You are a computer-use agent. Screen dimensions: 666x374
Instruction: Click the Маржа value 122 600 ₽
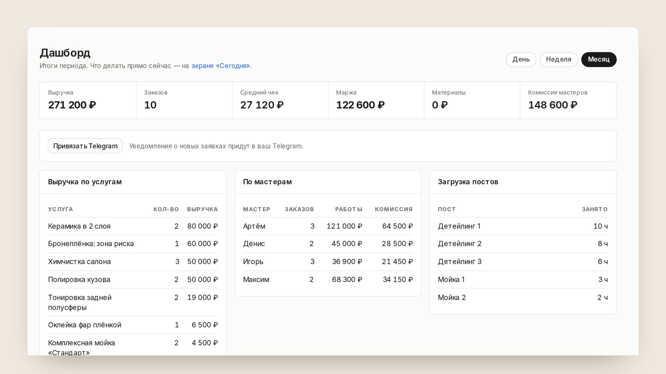coord(360,105)
